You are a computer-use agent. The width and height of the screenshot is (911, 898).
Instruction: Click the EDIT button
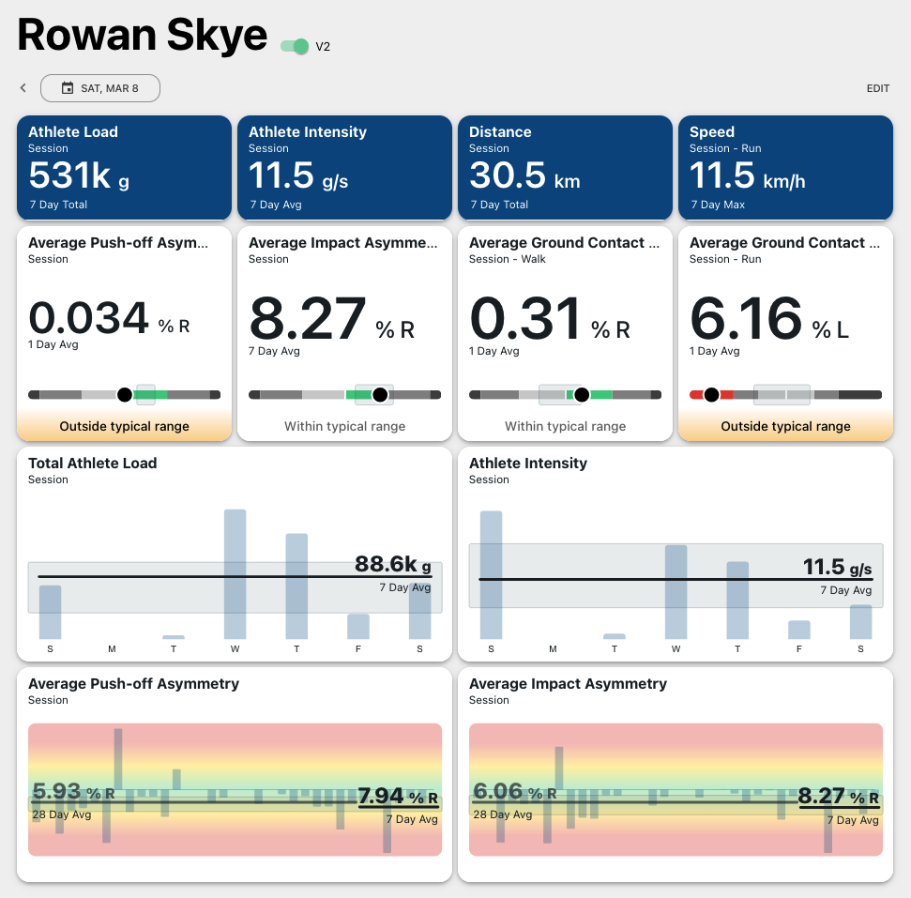(877, 88)
